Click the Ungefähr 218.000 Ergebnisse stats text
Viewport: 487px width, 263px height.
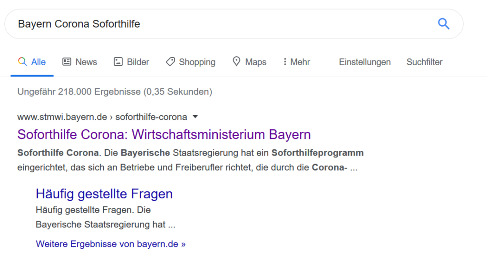tap(115, 91)
